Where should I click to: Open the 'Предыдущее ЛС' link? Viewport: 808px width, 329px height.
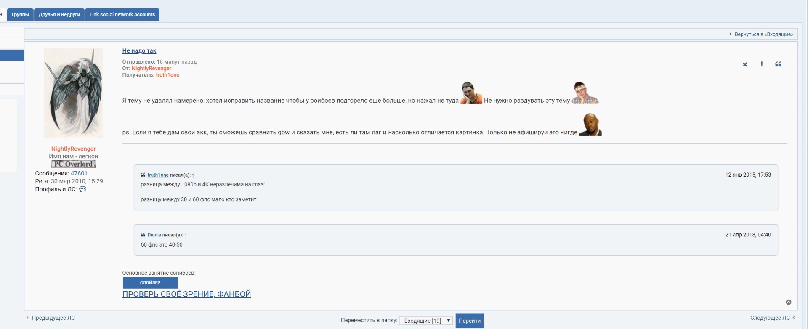(x=53, y=318)
